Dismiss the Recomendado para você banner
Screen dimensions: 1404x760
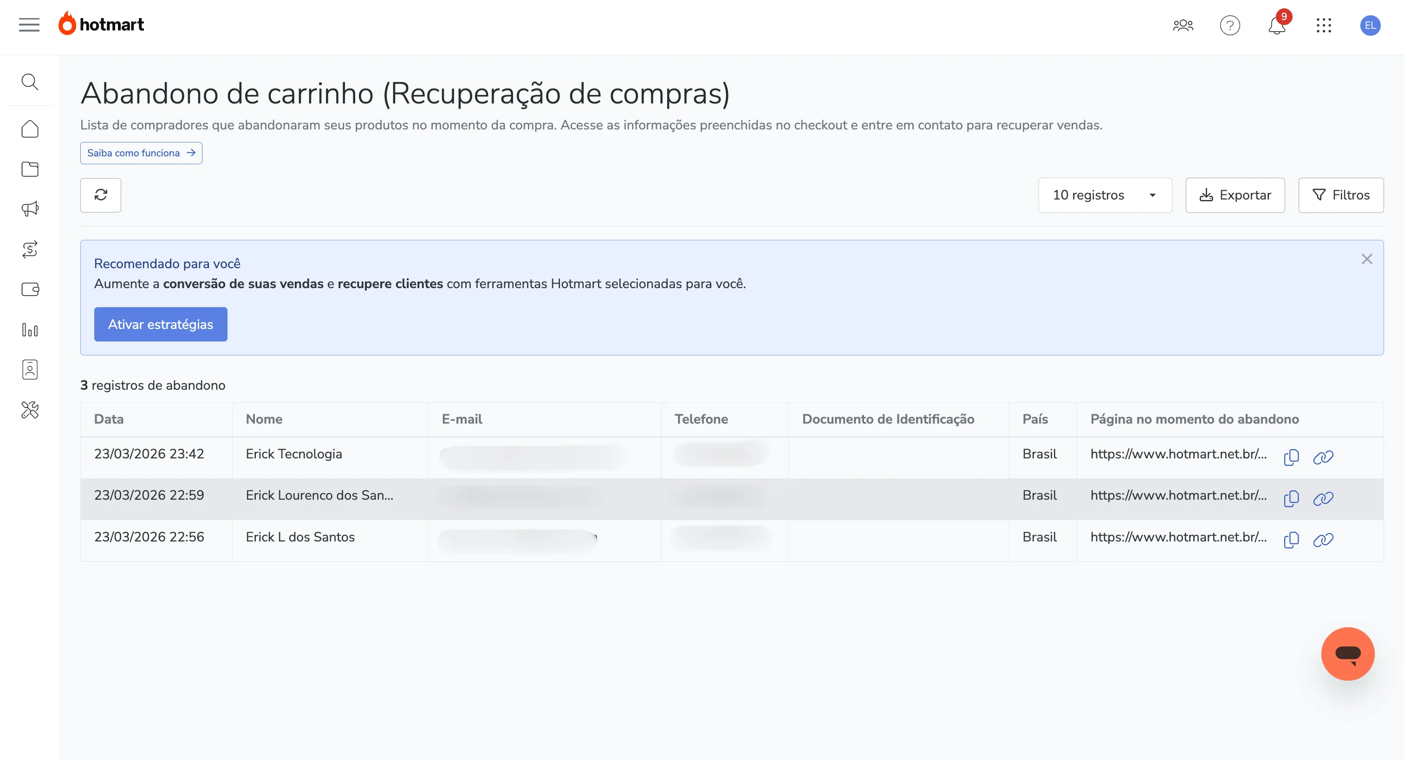coord(1367,259)
